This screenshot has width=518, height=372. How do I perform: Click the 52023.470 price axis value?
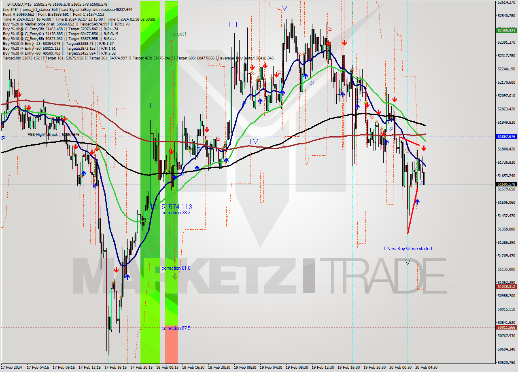pyautogui.click(x=506, y=109)
